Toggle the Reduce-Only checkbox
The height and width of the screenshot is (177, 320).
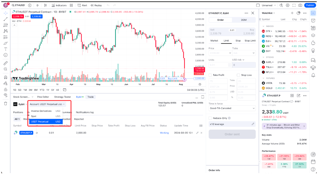(210, 118)
